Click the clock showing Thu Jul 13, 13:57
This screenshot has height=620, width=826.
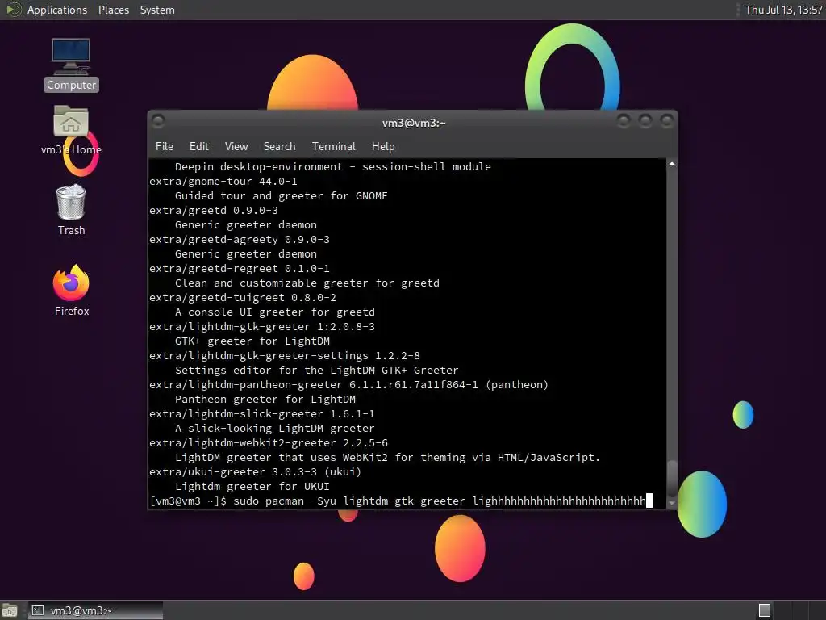(x=783, y=10)
